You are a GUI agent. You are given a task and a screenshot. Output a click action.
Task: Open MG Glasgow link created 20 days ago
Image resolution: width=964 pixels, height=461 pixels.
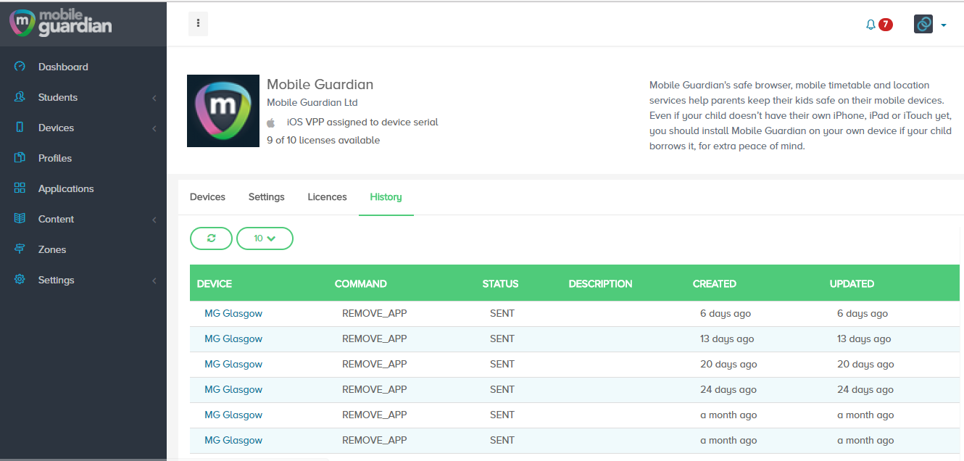click(x=233, y=365)
